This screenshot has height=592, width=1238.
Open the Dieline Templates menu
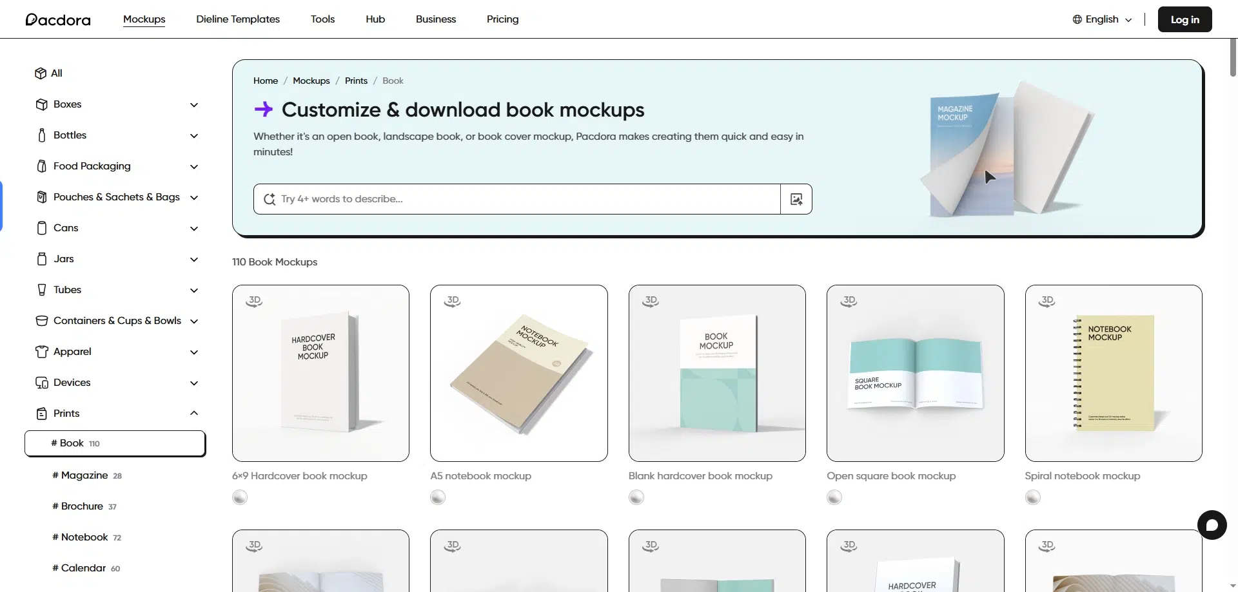[238, 19]
